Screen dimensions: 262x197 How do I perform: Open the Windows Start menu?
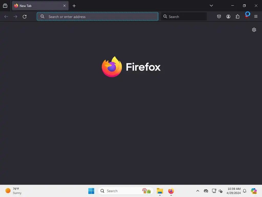point(91,191)
